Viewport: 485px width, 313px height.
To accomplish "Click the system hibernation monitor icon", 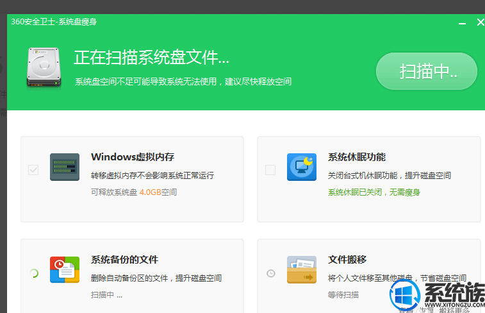I will pos(302,167).
